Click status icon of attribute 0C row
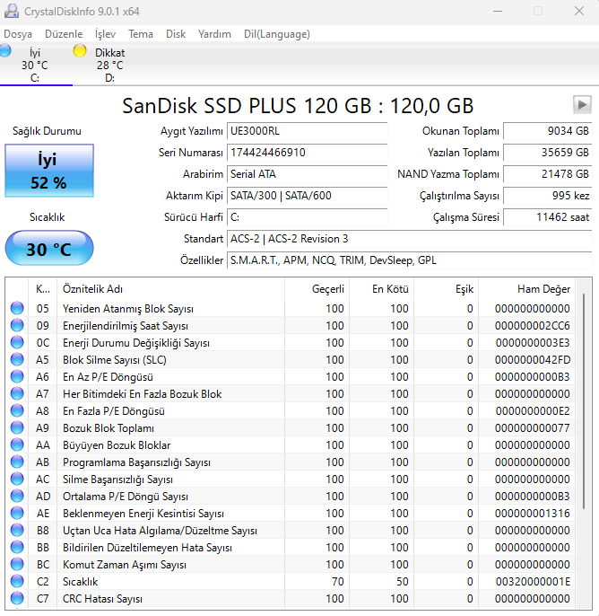The image size is (599, 616). coord(17,343)
